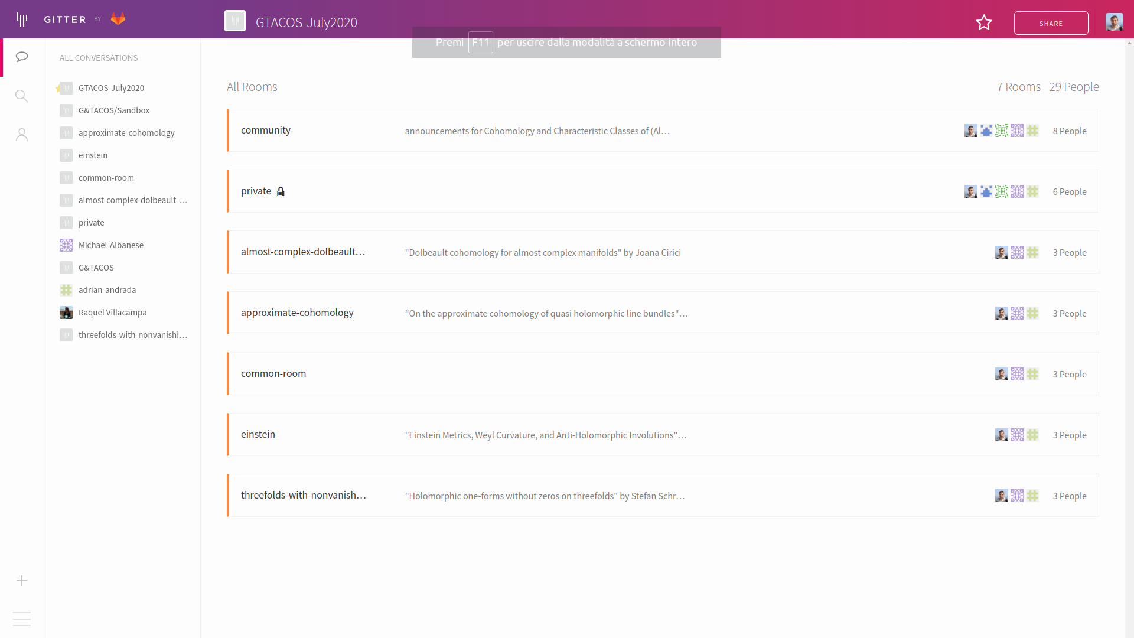Screen dimensions: 1134x638
Task: Open approximate-cohomology room in All Rooms
Action: click(663, 313)
